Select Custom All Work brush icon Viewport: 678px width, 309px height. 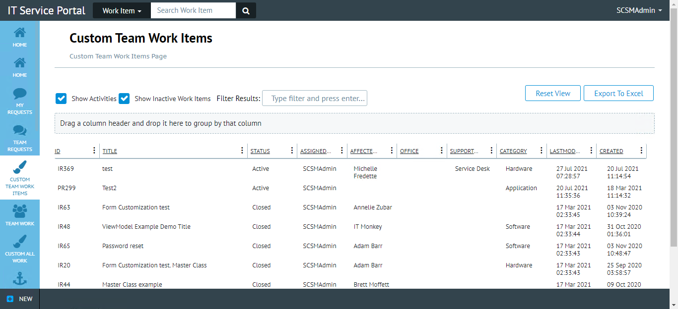(x=20, y=242)
